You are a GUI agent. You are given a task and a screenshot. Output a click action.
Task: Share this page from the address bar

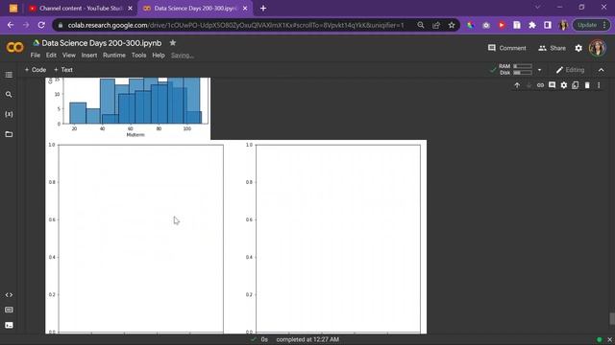click(436, 25)
